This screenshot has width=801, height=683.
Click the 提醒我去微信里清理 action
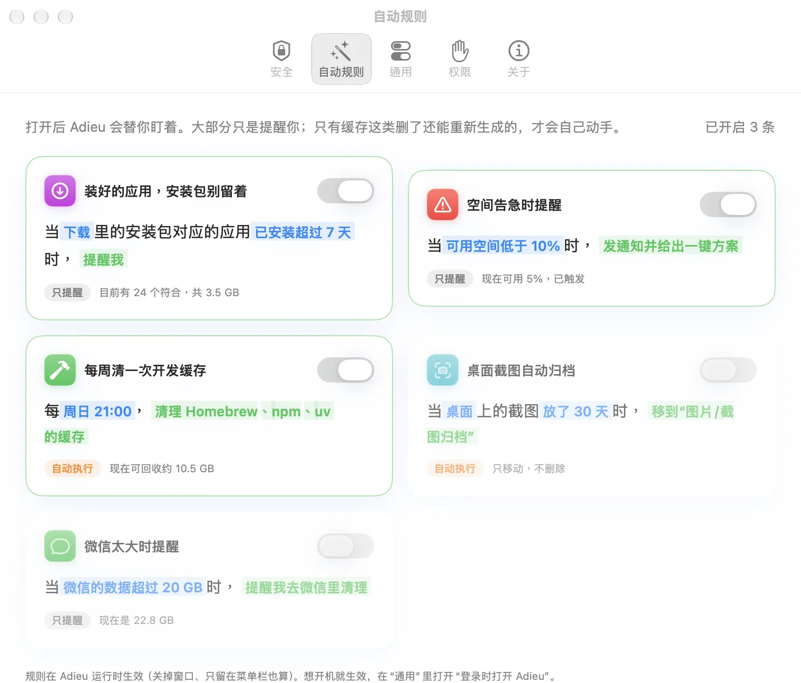[x=306, y=587]
